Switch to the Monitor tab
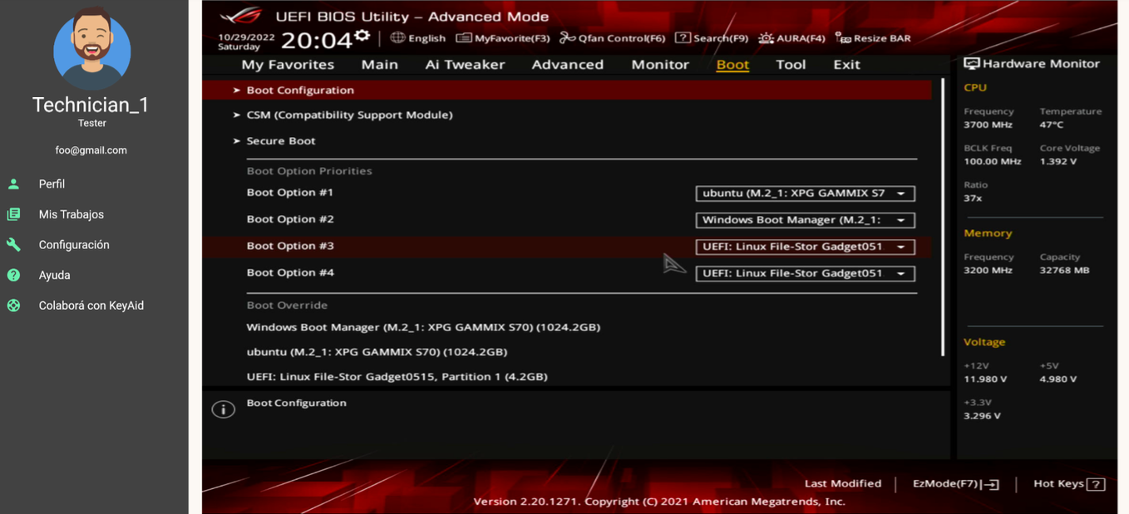The width and height of the screenshot is (1129, 514). coord(659,65)
